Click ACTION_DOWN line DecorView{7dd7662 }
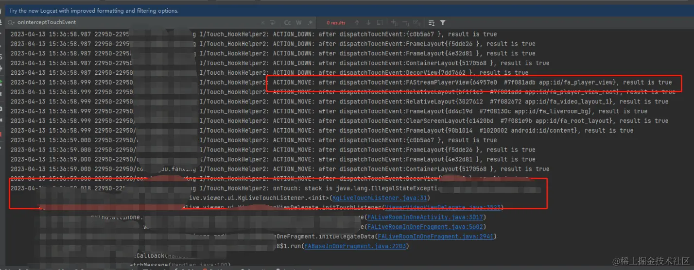 point(269,73)
